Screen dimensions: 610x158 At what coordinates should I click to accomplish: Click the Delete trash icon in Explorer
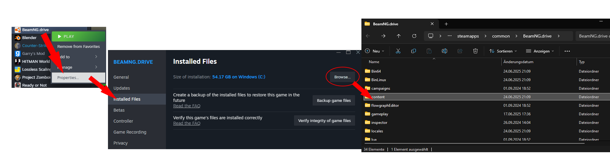[x=475, y=51]
